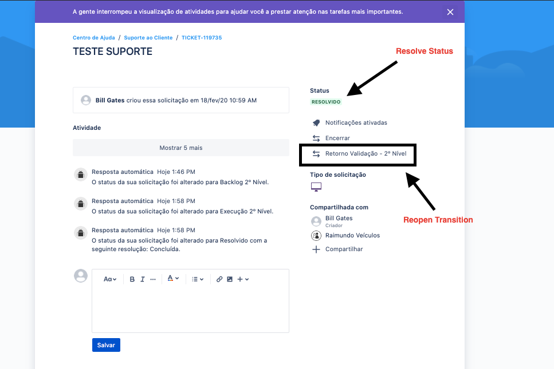Click the Encerrar transition arrows icon
Image resolution: width=554 pixels, height=369 pixels.
click(x=316, y=138)
